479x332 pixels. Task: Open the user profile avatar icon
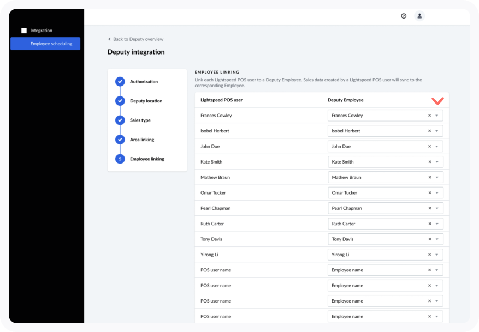tap(419, 16)
